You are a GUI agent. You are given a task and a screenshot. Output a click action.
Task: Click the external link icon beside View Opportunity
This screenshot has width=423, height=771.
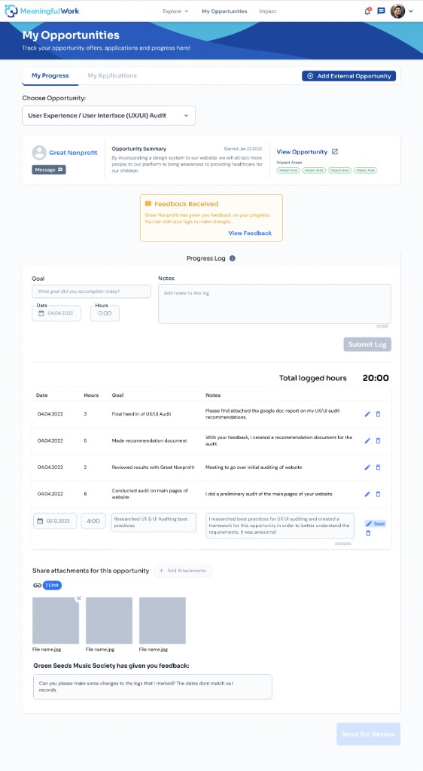[x=335, y=152]
